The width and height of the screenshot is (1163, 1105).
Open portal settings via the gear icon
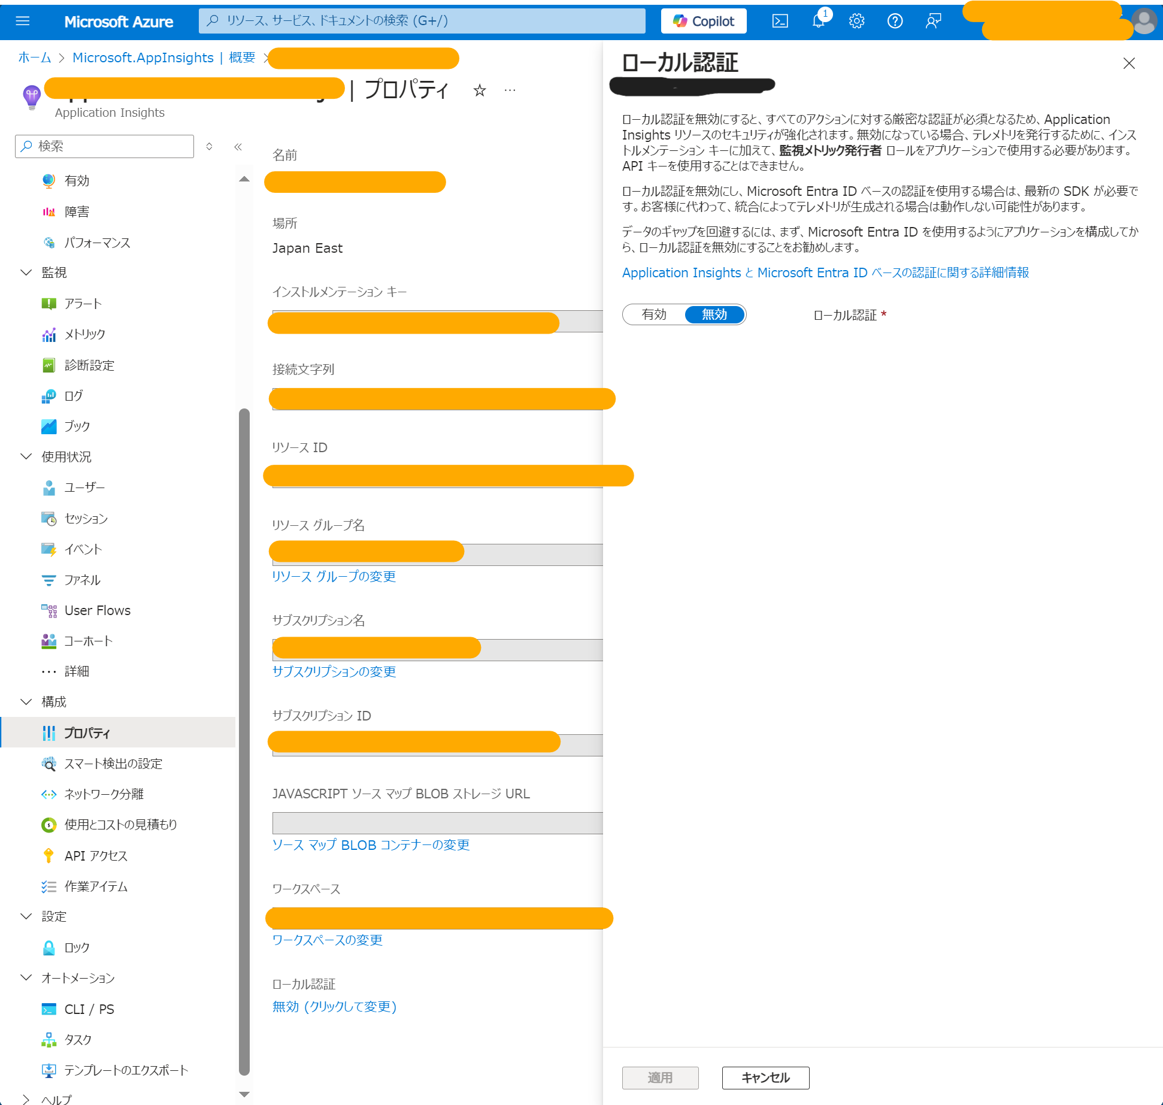click(x=856, y=22)
